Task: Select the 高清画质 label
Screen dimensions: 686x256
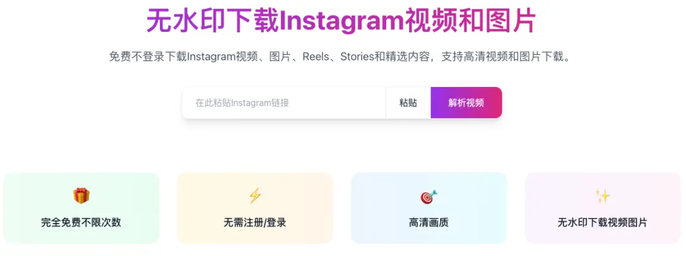Action: pyautogui.click(x=429, y=222)
